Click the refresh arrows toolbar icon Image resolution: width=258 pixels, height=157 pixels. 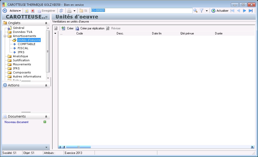tap(61, 11)
